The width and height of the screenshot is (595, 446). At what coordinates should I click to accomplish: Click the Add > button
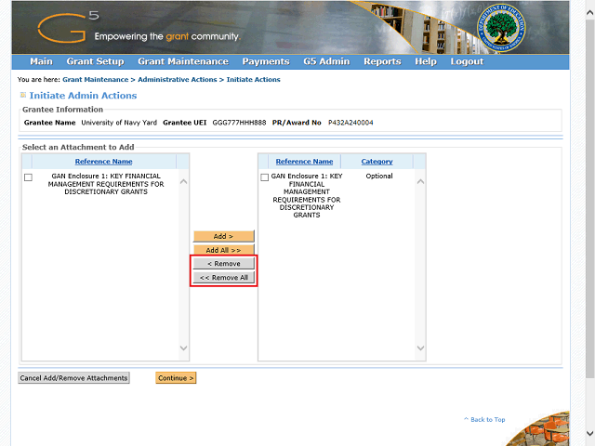coord(223,236)
